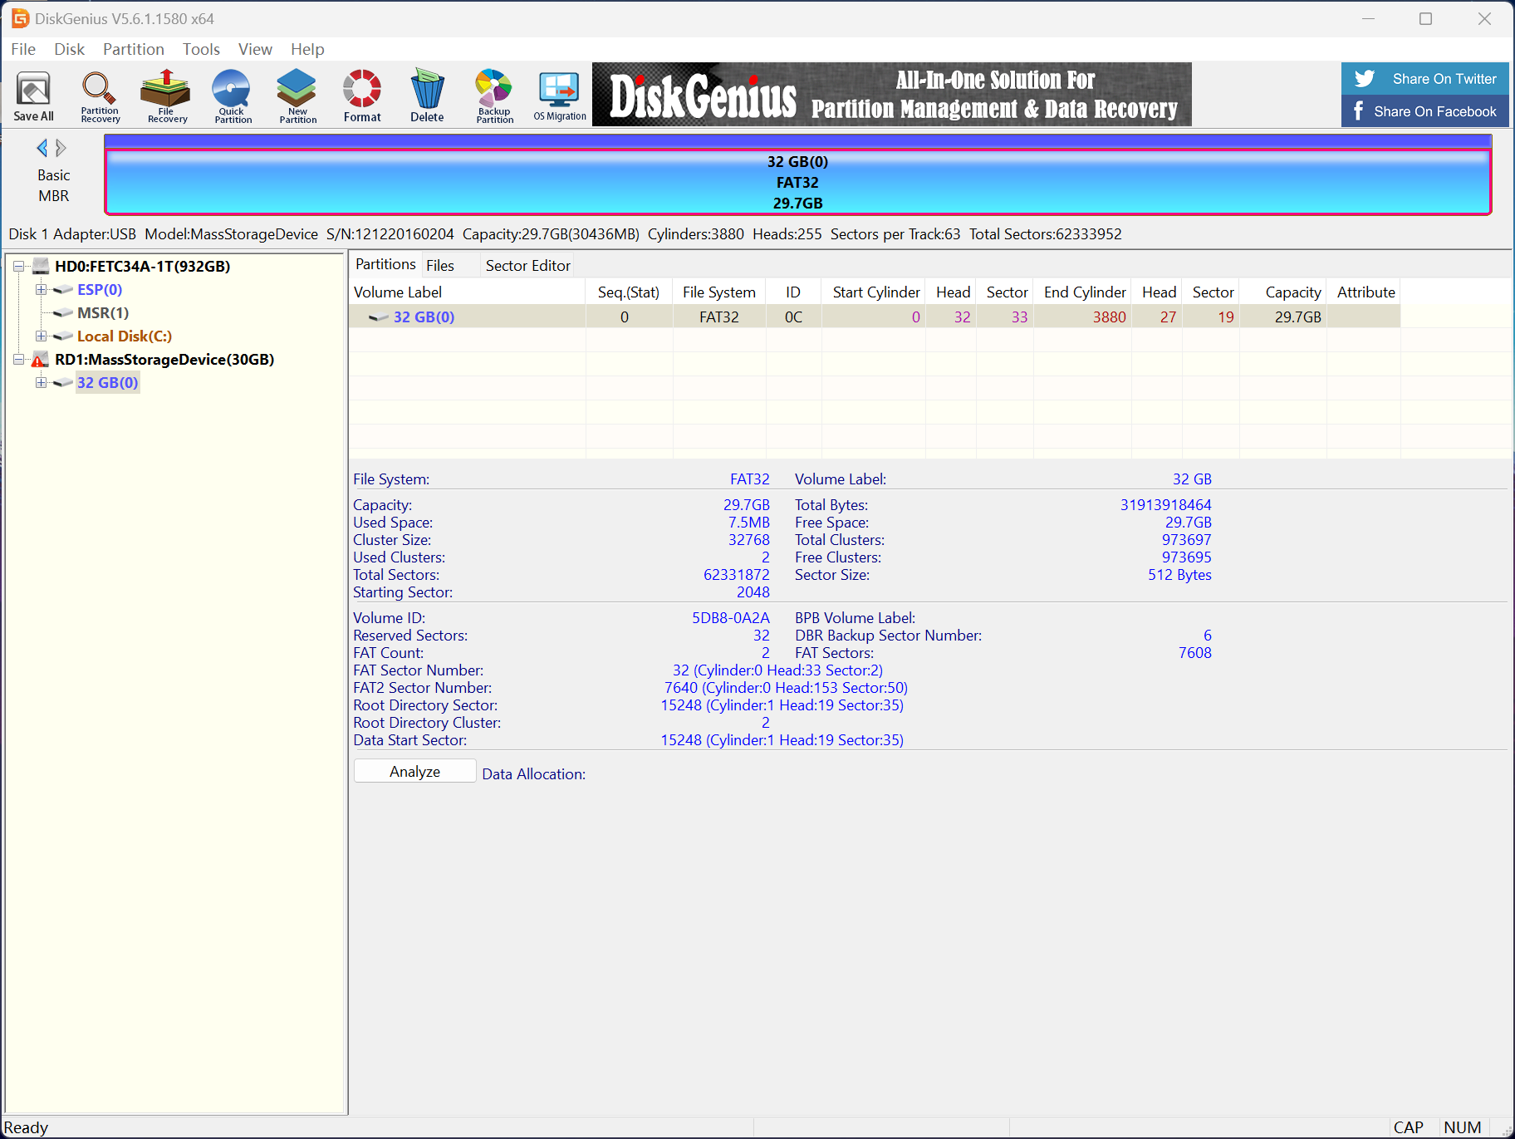The height and width of the screenshot is (1139, 1515).
Task: Select the 32 GB FAT32 partition bar
Action: tap(797, 182)
